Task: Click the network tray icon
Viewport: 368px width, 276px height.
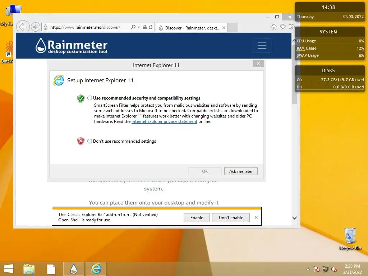Action: pyautogui.click(x=325, y=269)
